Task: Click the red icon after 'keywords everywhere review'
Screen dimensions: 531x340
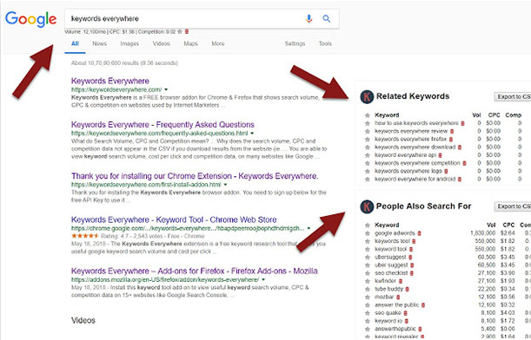Action: [x=452, y=131]
